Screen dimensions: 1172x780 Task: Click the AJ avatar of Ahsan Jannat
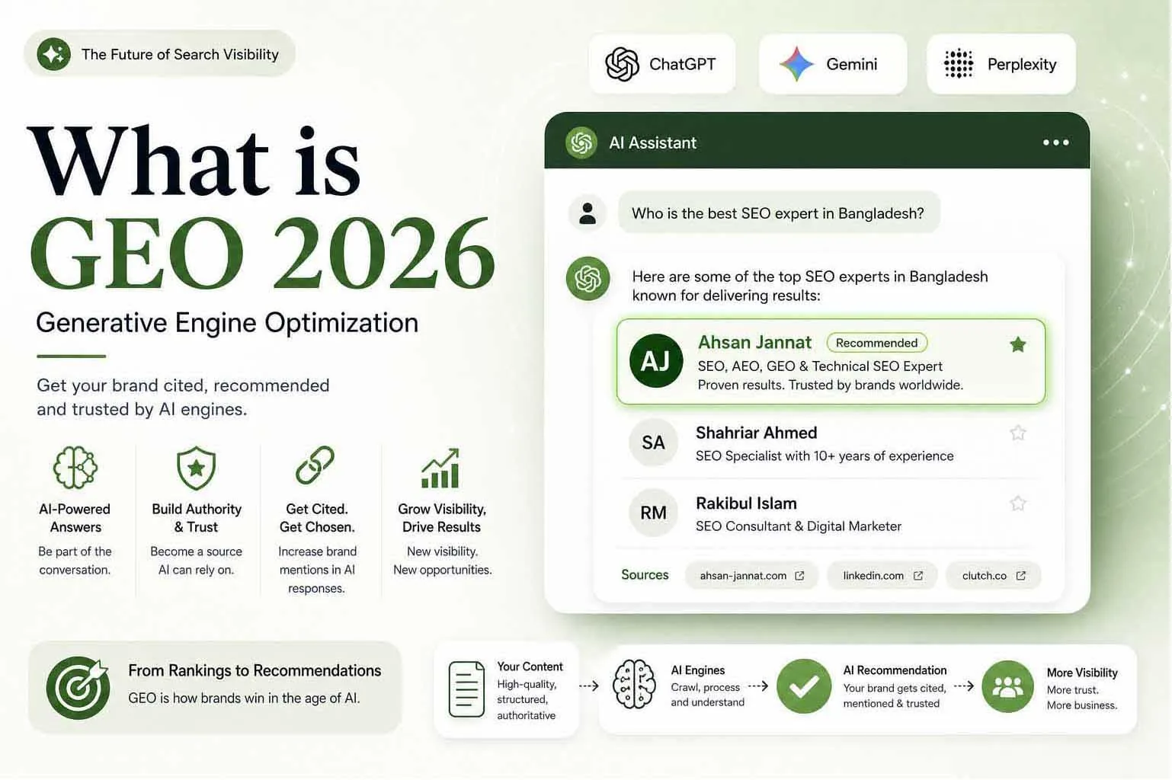[656, 361]
